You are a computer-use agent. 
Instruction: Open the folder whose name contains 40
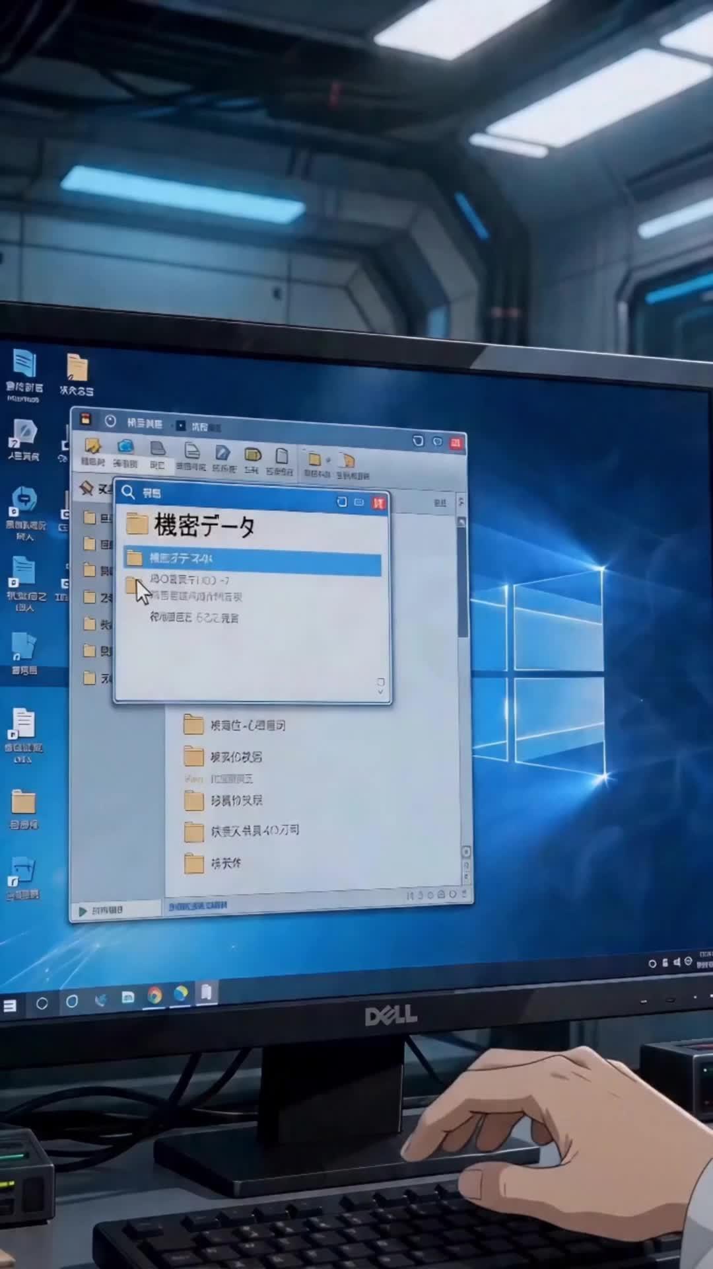tap(242, 831)
